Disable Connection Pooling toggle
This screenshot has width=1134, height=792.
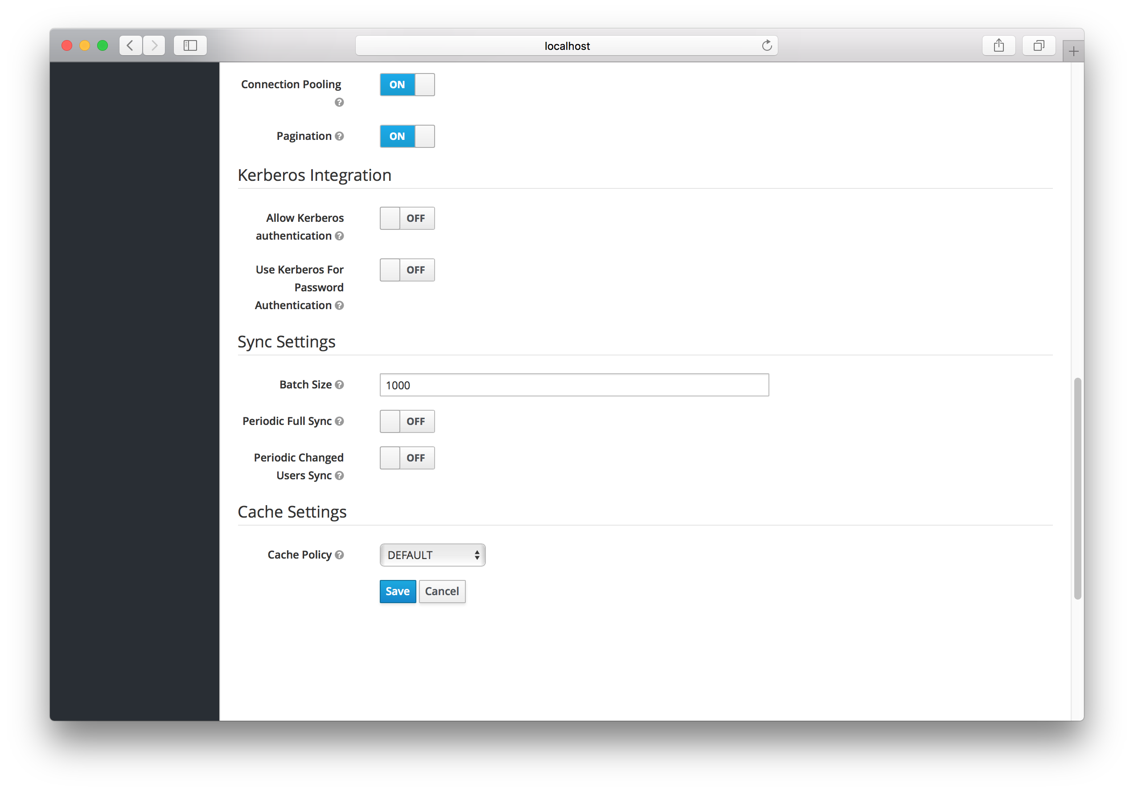(x=407, y=84)
